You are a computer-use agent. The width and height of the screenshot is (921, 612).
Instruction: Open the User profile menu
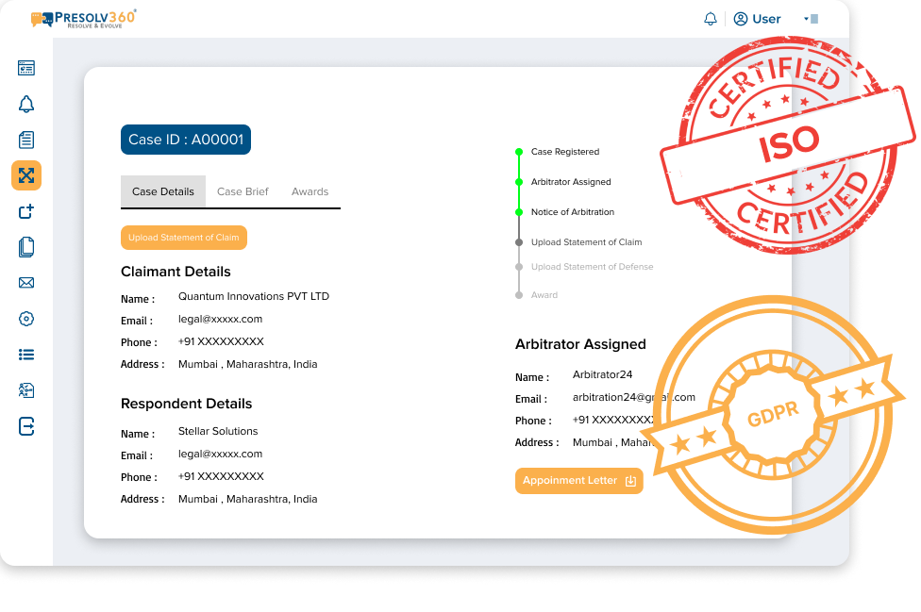click(x=757, y=19)
